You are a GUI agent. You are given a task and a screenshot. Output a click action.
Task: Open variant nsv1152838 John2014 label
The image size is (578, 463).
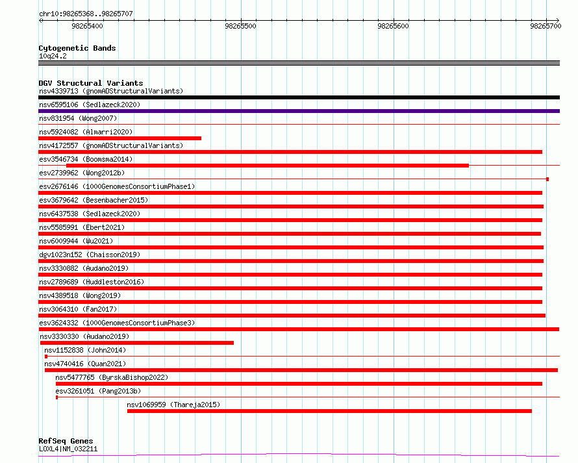[x=85, y=350]
